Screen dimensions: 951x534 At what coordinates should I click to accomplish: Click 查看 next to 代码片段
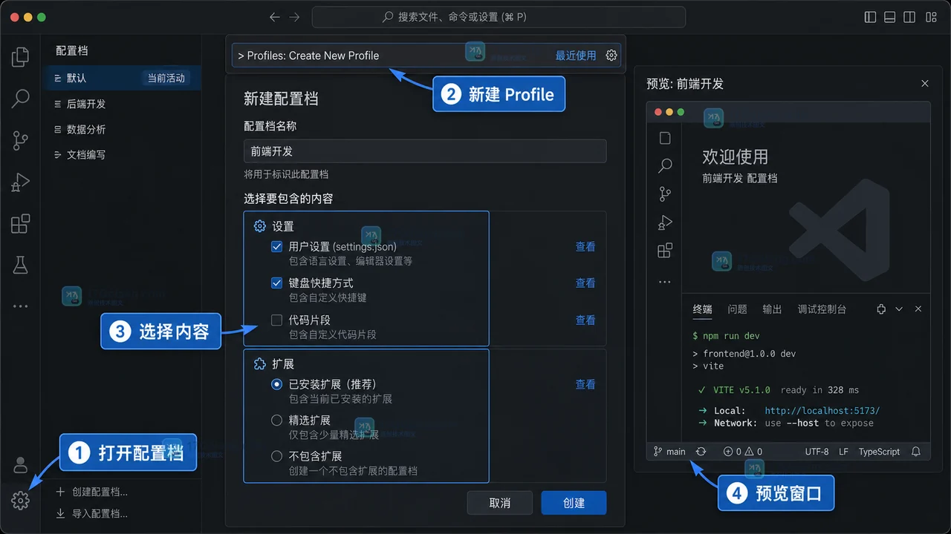coord(585,320)
